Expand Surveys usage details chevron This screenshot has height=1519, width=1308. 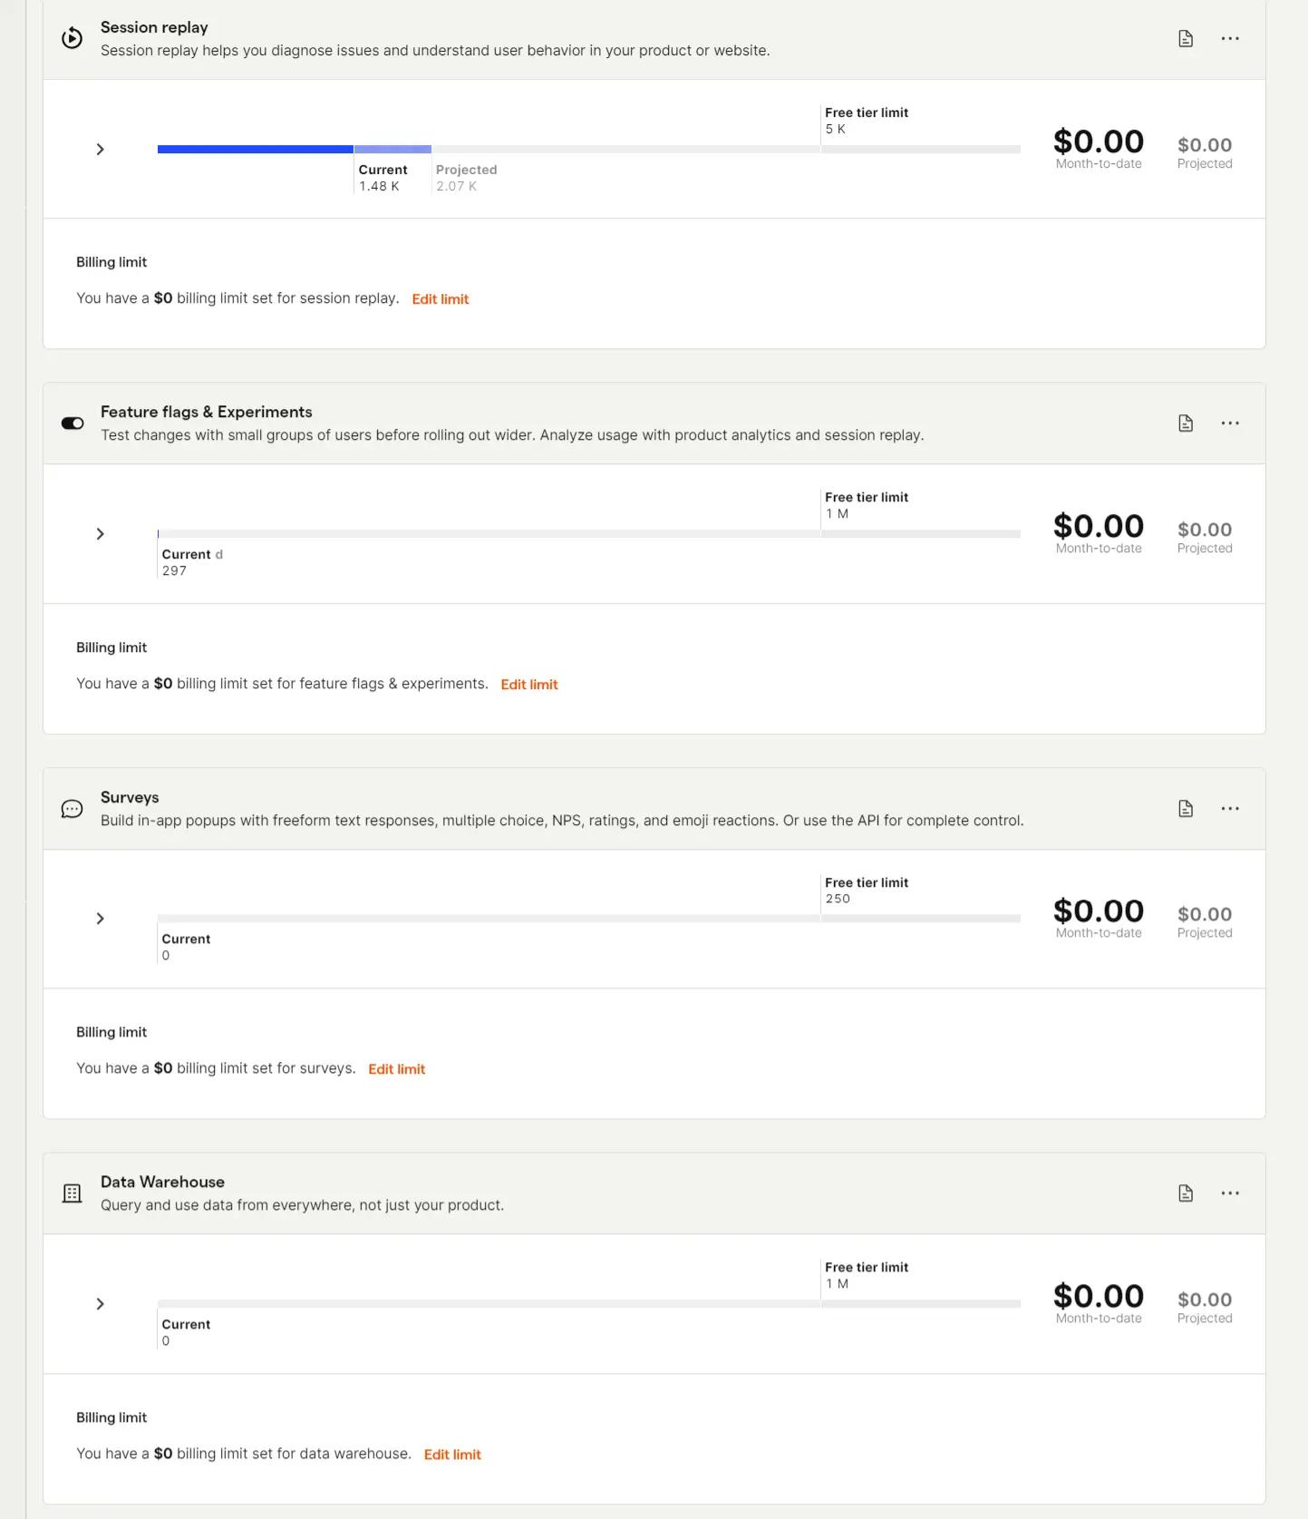point(101,919)
